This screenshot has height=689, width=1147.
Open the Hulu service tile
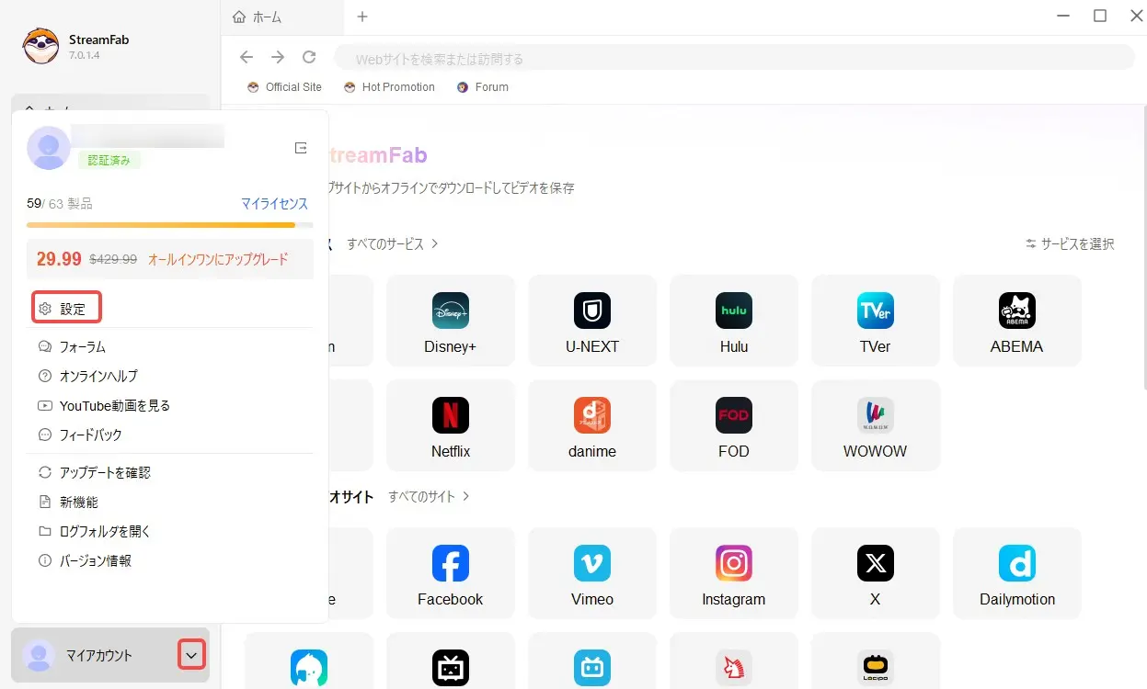pos(734,320)
